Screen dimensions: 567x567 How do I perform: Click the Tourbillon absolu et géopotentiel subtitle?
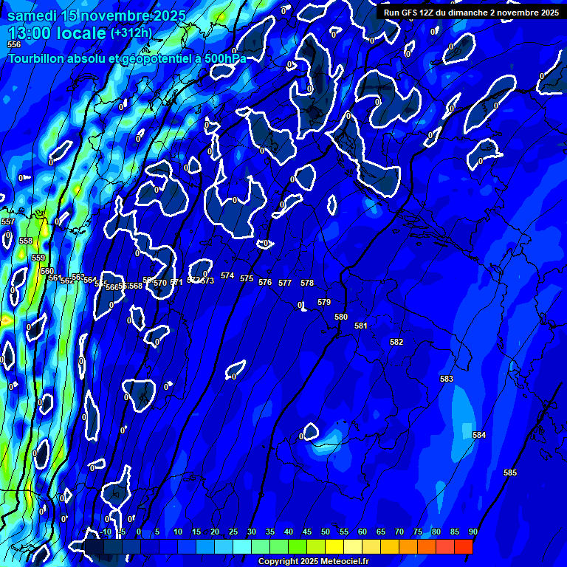tap(127, 58)
